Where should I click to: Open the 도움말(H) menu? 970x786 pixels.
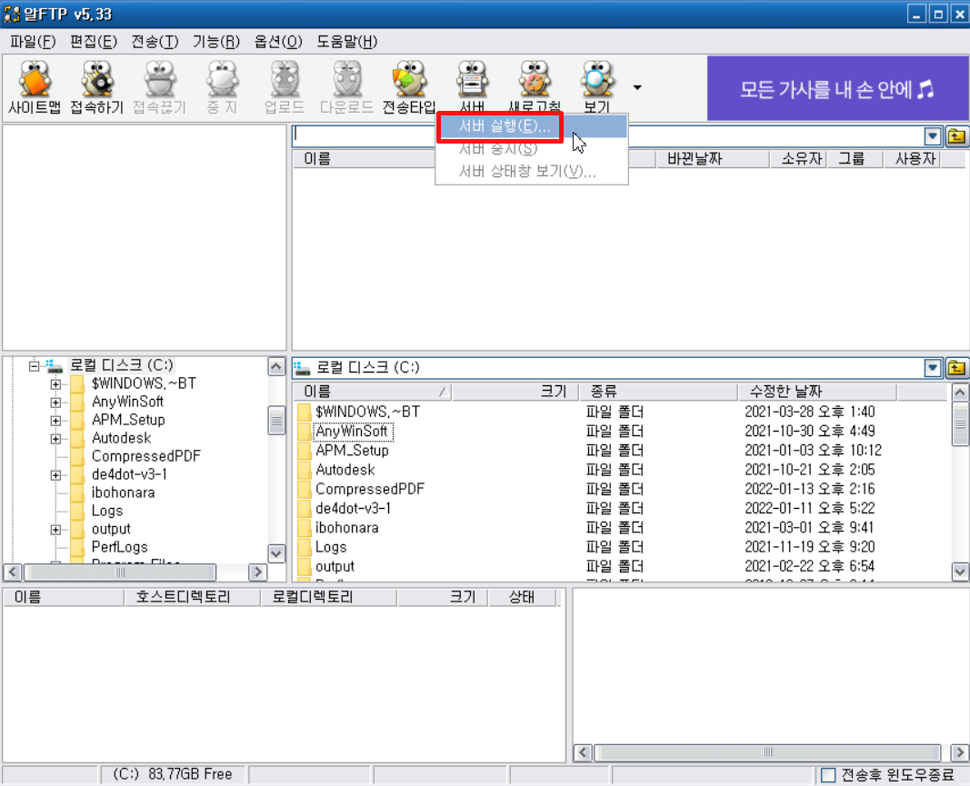(x=346, y=42)
